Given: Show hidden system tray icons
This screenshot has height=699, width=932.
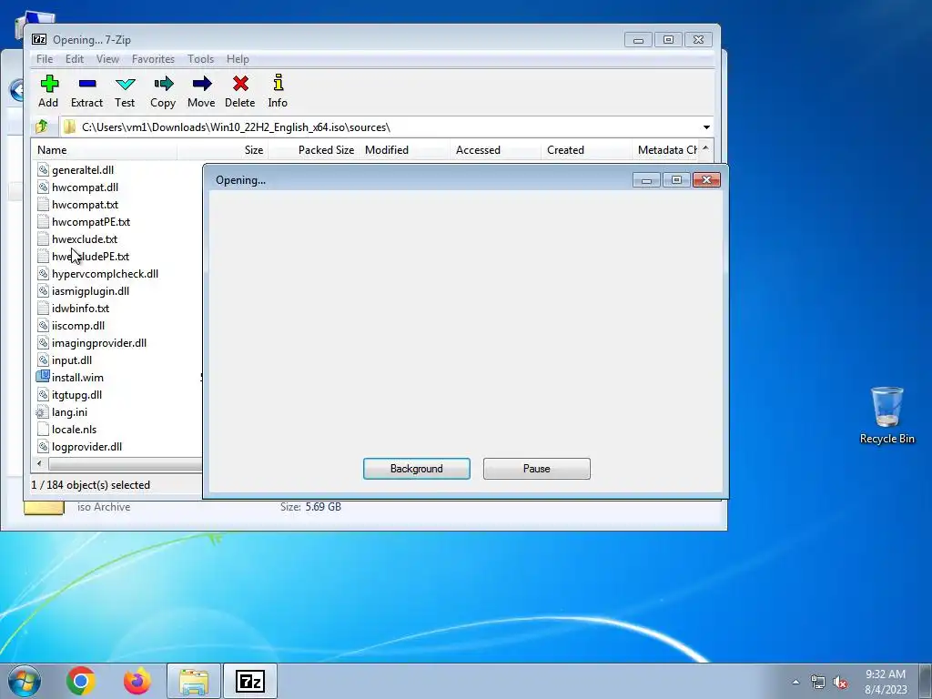Looking at the screenshot, I should click(x=795, y=683).
